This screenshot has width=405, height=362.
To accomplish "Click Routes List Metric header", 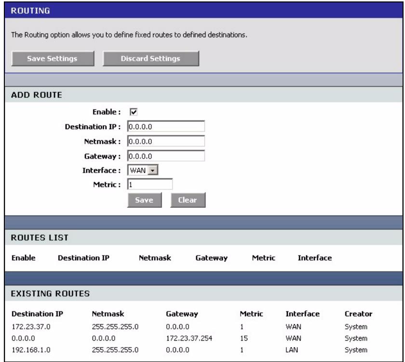I will tap(263, 258).
